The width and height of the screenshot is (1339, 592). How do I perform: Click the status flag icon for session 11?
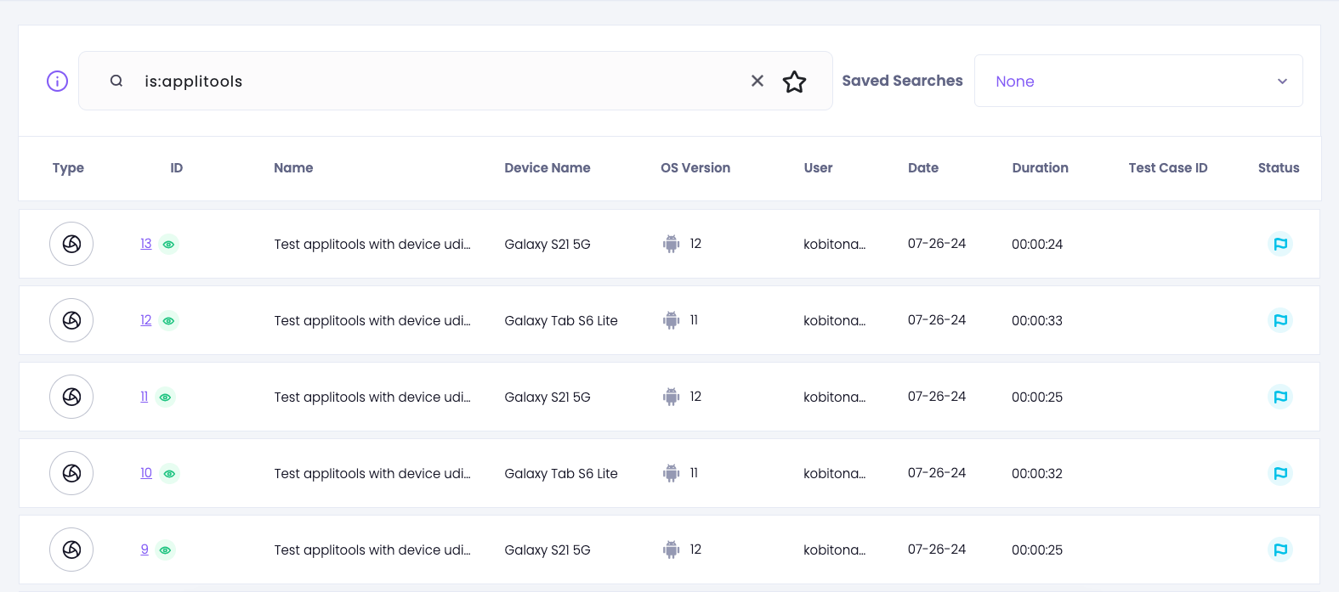pos(1280,397)
